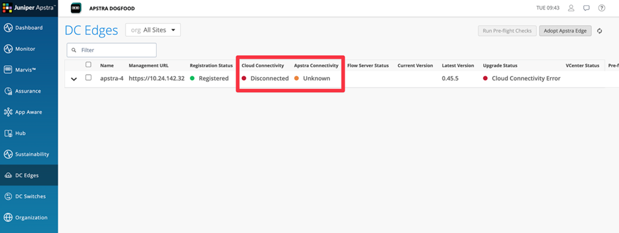Open Sustainability menu item

pos(29,154)
